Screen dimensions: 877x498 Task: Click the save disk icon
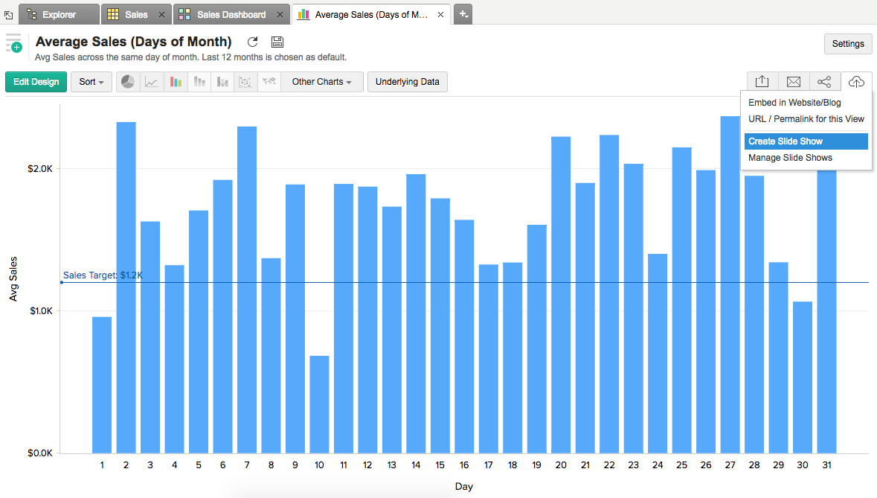277,42
